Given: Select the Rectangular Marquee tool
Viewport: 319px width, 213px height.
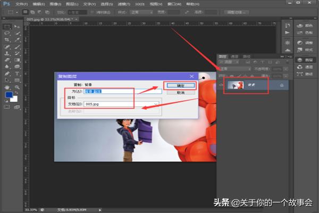Looking at the screenshot, I should pyautogui.click(x=7, y=26).
